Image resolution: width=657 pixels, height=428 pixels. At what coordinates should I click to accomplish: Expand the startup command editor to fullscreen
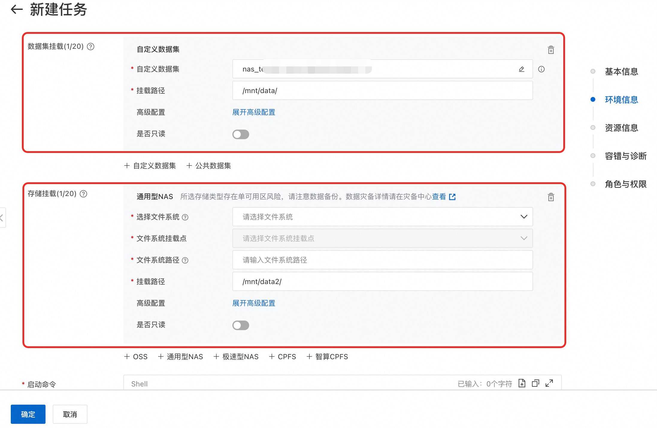pyautogui.click(x=549, y=383)
